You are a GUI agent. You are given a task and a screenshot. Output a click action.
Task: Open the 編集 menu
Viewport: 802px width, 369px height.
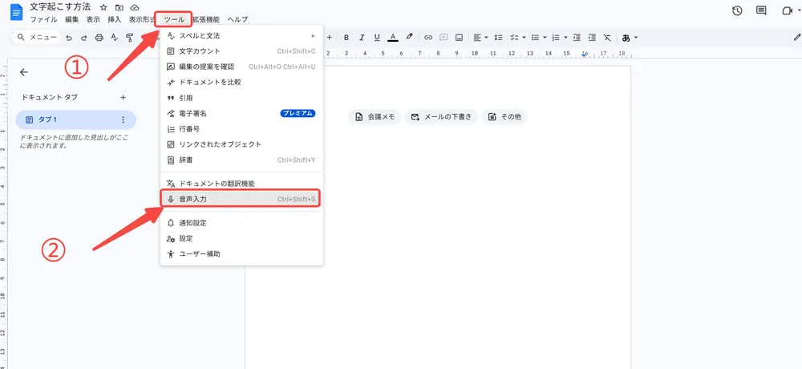tap(71, 19)
